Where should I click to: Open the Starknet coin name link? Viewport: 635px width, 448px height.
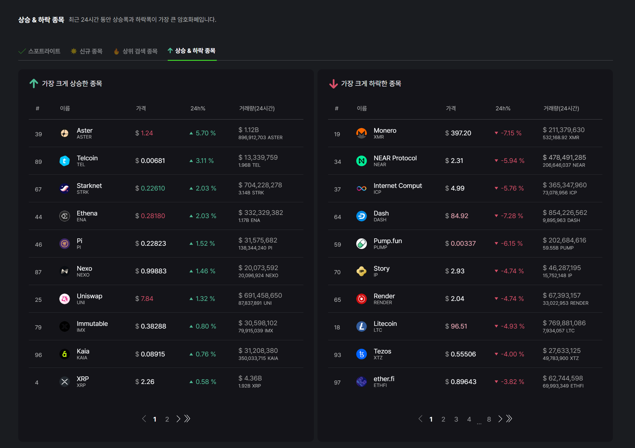(89, 186)
